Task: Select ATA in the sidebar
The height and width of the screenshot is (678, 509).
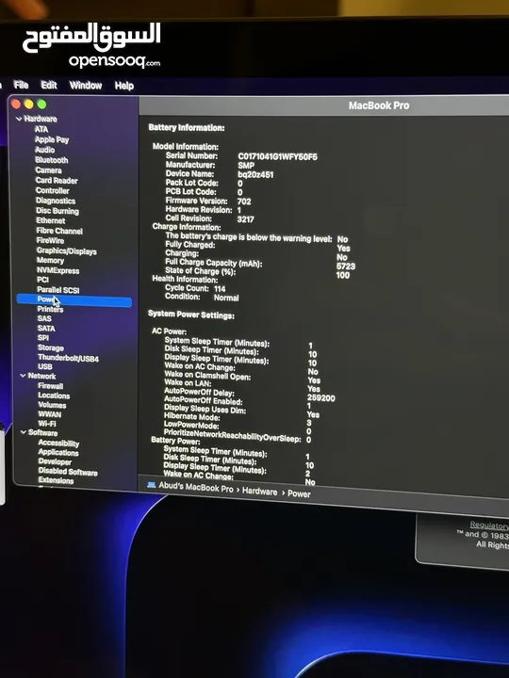Action: [x=41, y=129]
